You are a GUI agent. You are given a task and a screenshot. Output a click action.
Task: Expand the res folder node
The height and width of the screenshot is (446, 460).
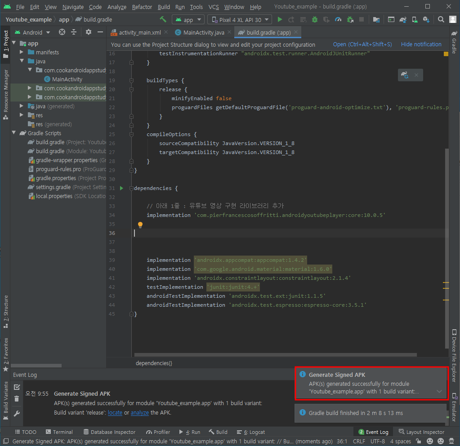[22, 115]
